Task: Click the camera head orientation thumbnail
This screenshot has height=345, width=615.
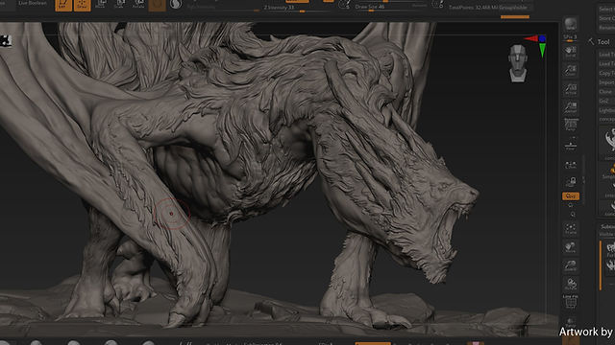Action: click(518, 63)
